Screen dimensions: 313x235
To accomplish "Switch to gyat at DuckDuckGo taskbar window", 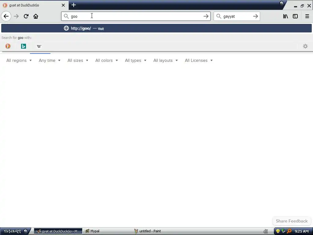I will tap(58, 231).
